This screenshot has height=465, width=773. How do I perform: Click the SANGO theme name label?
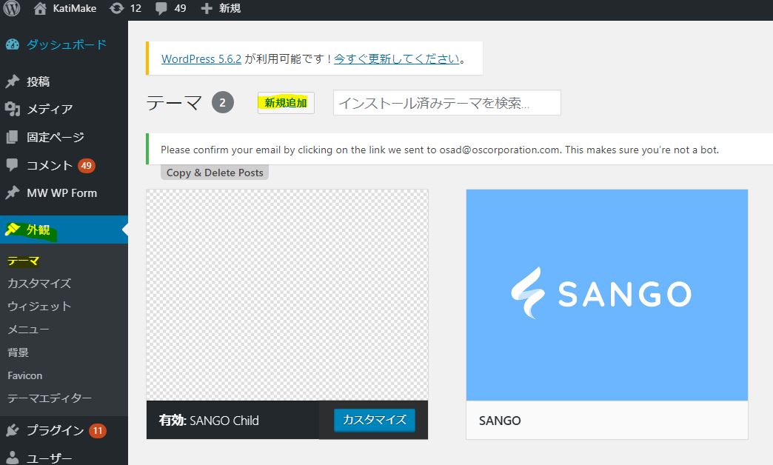click(x=500, y=421)
